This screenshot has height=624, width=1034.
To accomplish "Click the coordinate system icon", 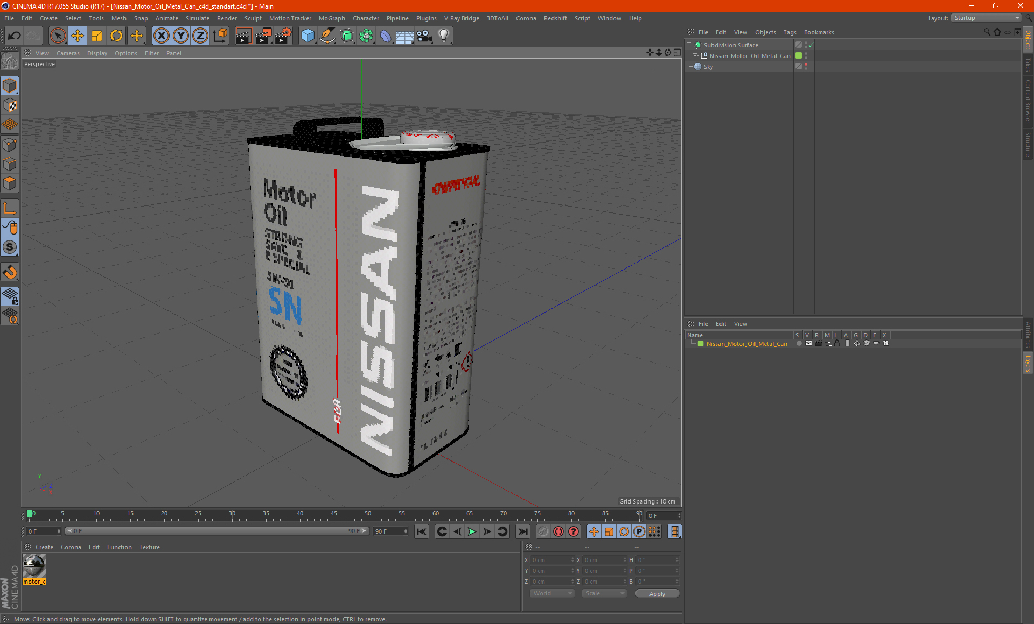I will tap(220, 36).
